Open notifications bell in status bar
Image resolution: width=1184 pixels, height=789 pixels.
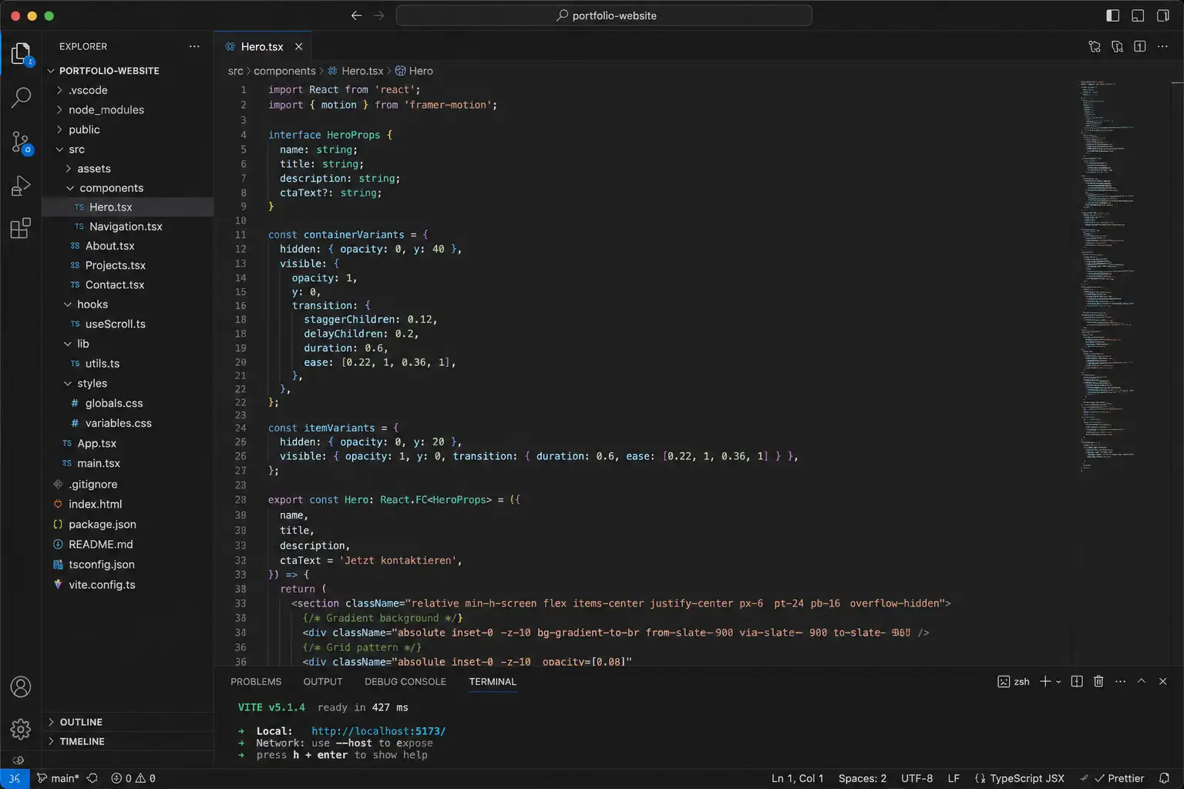(x=1164, y=778)
